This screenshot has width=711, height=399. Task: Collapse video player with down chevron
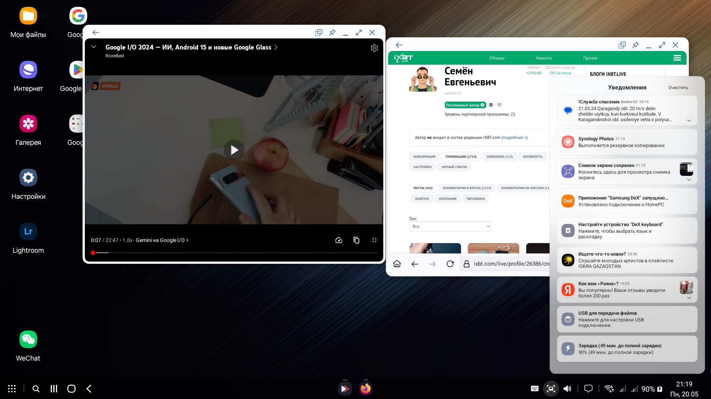pyautogui.click(x=94, y=47)
